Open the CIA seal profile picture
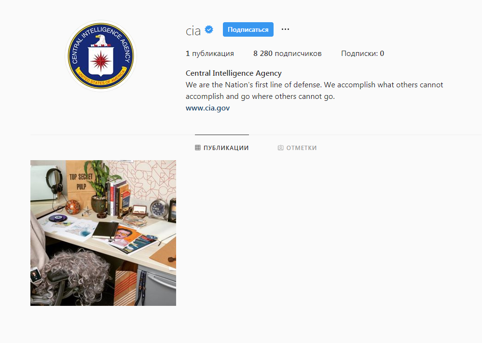The image size is (482, 343). click(101, 56)
